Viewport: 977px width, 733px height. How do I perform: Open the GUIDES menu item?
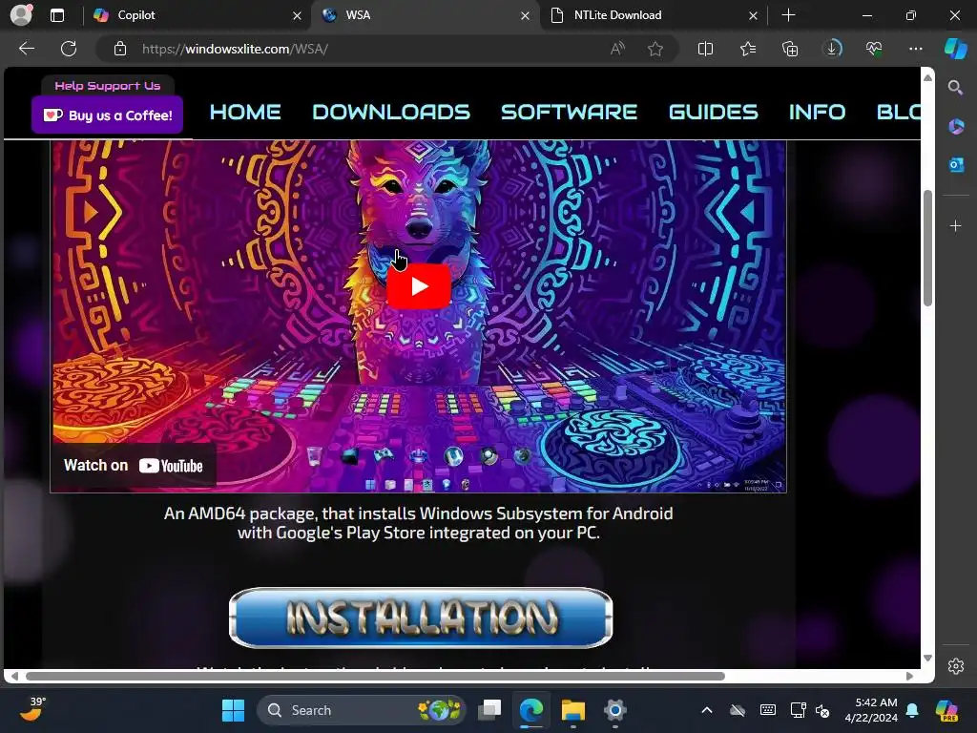[x=714, y=113]
